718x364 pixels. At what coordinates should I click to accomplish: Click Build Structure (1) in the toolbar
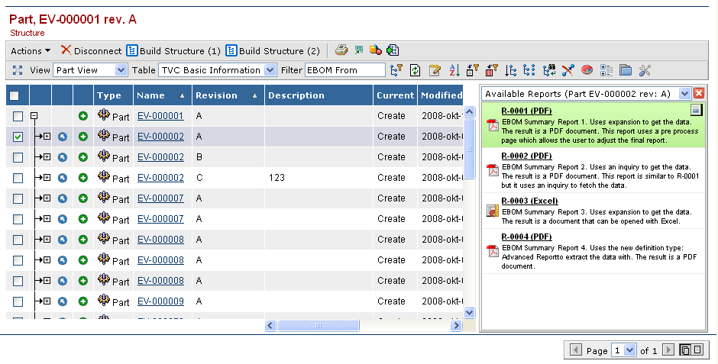pos(173,51)
